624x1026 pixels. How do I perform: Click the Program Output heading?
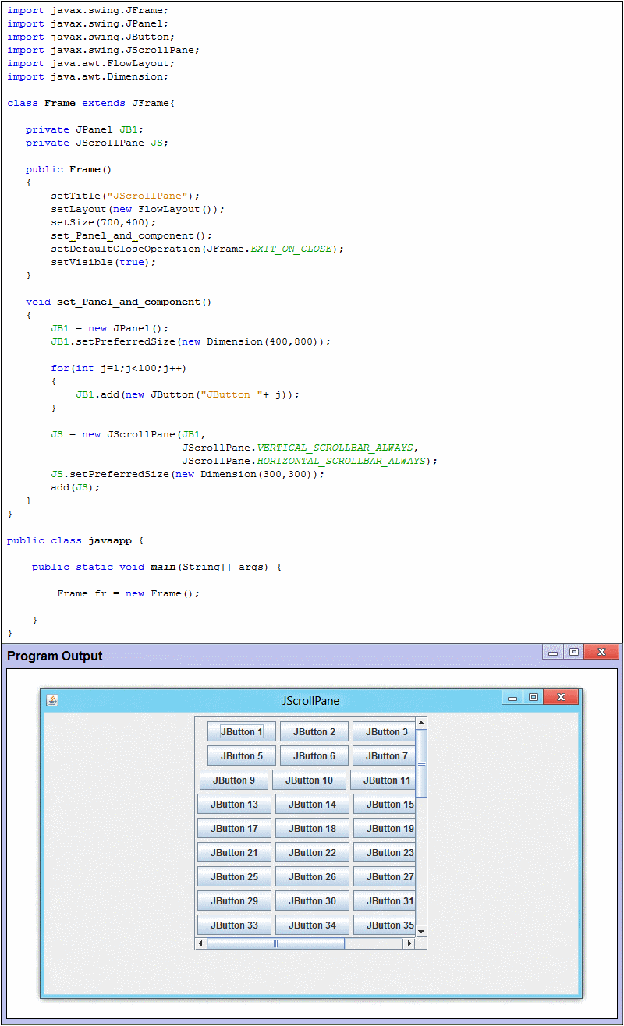55,656
